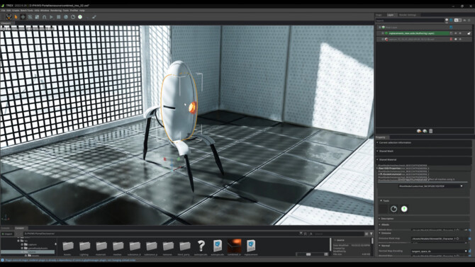Click the Import button in content browser
The width and height of the screenshot is (475, 267).
(x=7, y=234)
